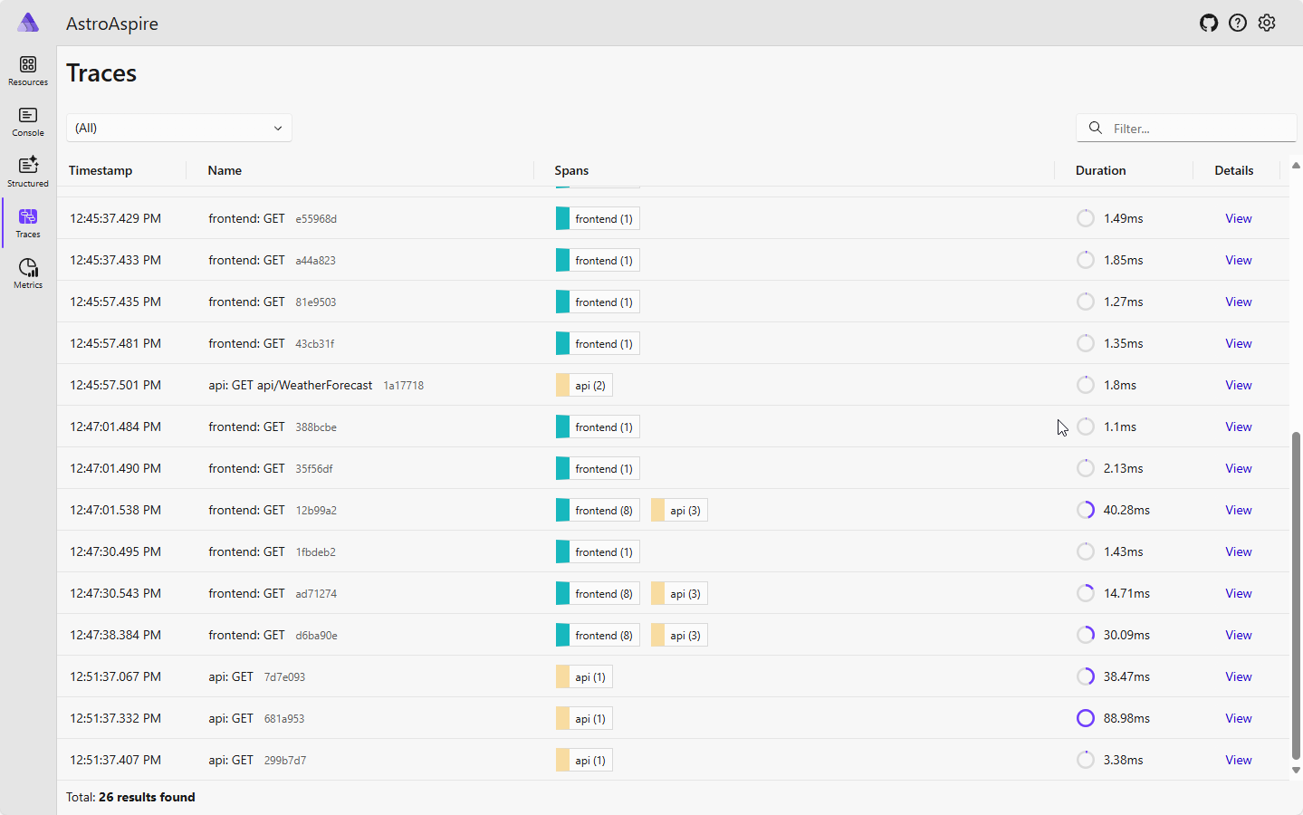The height and width of the screenshot is (815, 1303).
Task: Open the Resources page icon
Action: pos(28,64)
